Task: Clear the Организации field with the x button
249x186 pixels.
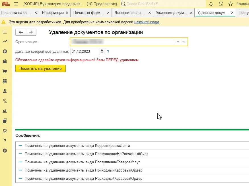Action: click(x=184, y=42)
